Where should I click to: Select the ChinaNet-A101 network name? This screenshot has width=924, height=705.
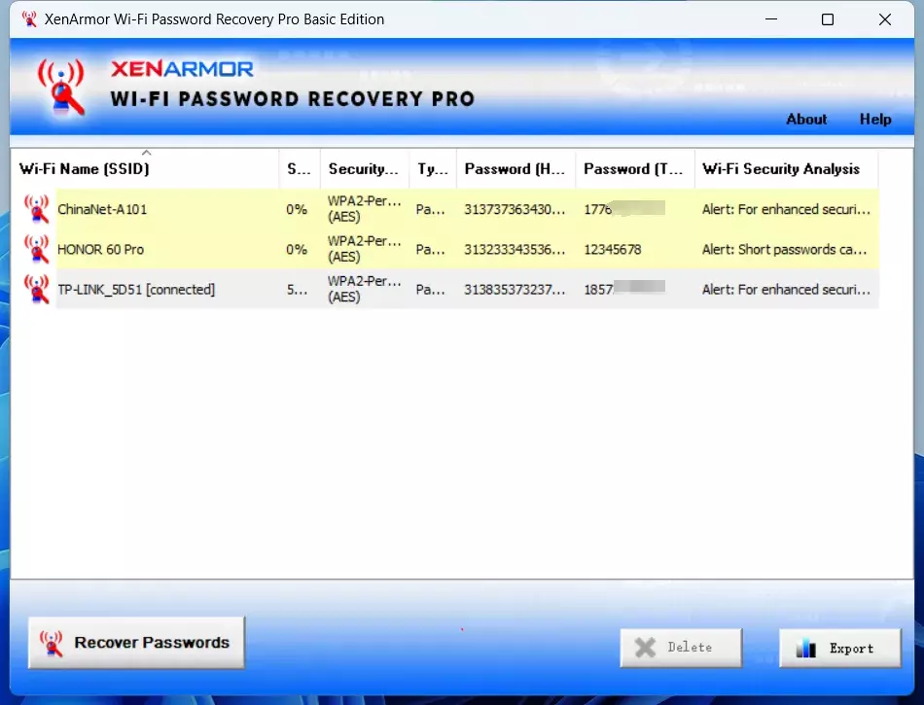point(102,209)
